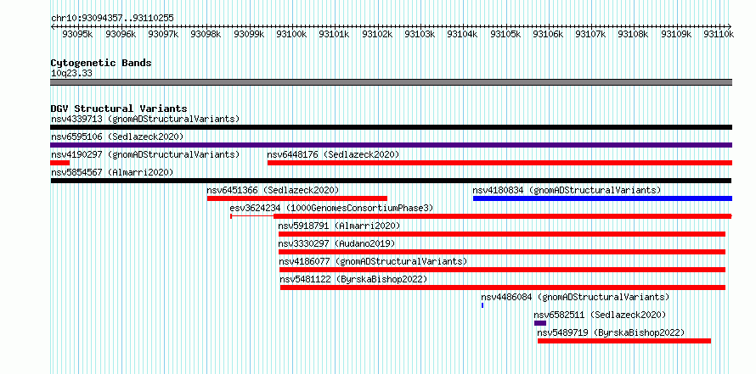This screenshot has width=756, height=374.
Task: Click the red nsv5489719 variant bar
Action: (x=624, y=341)
